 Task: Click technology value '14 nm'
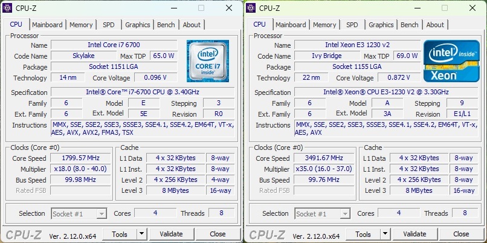click(68, 77)
